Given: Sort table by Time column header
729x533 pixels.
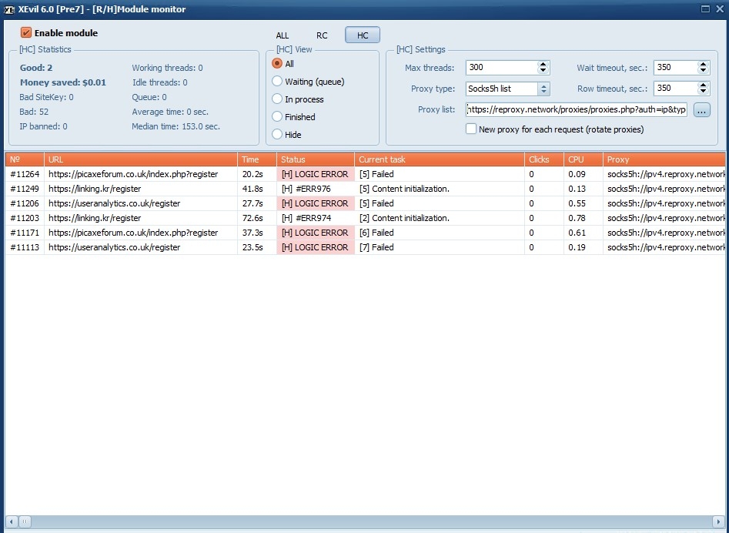Looking at the screenshot, I should 256,159.
